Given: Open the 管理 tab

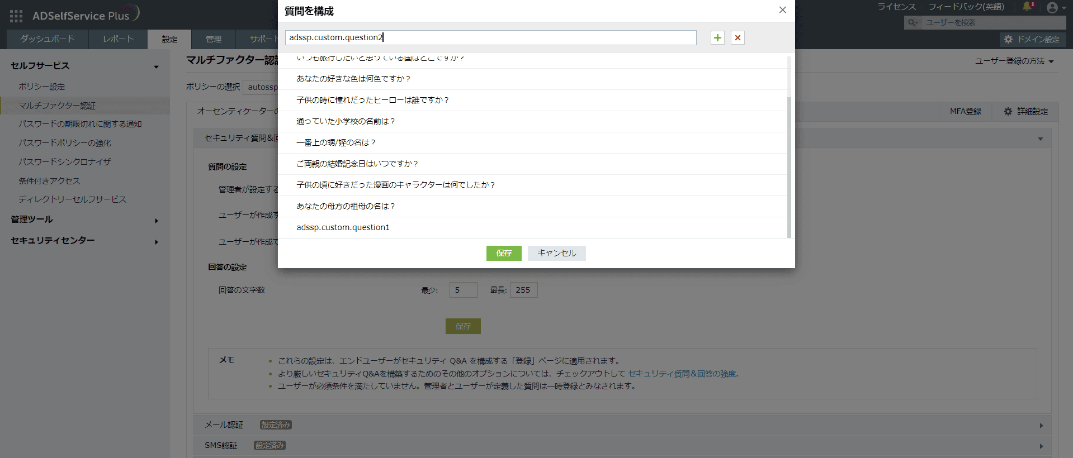Looking at the screenshot, I should pos(213,39).
